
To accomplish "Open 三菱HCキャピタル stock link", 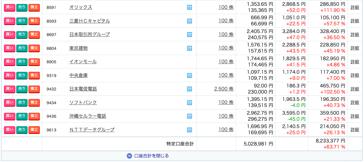I will [x=90, y=21].
